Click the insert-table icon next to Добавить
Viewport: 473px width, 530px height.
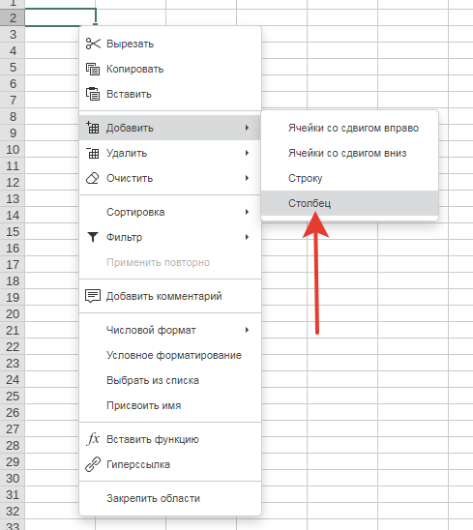click(x=93, y=128)
